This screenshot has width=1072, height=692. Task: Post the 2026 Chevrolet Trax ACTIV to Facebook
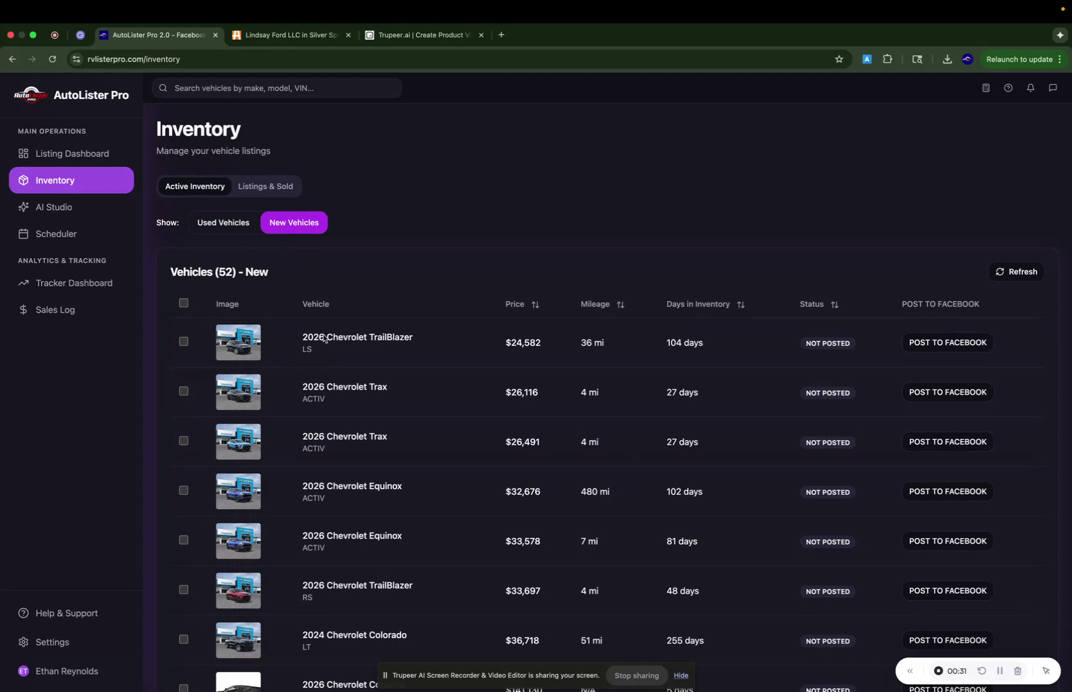point(947,392)
